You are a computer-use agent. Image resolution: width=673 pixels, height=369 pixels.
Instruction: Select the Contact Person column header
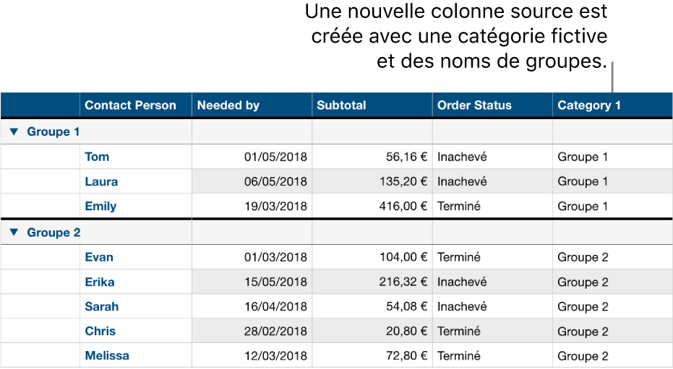(x=130, y=105)
